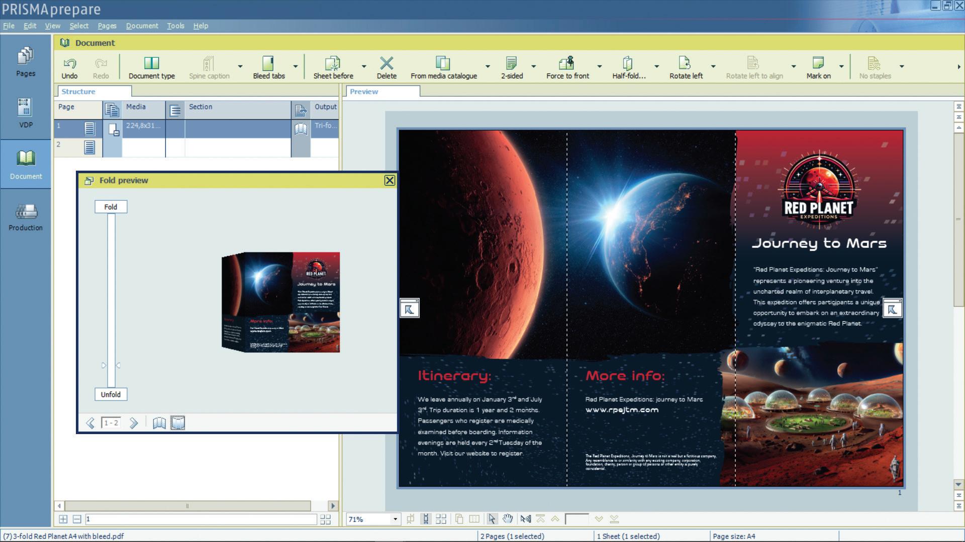Open the 71% zoom dropdown
The width and height of the screenshot is (965, 542).
point(395,519)
